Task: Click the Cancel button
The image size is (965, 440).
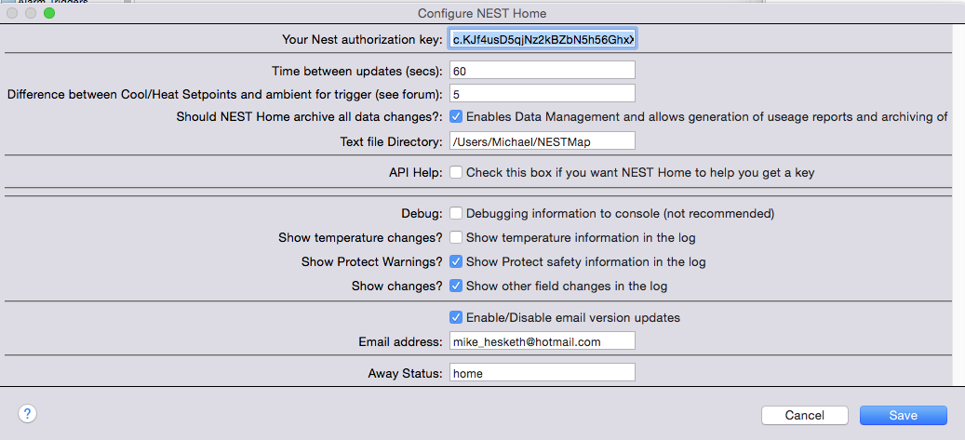Action: point(804,416)
